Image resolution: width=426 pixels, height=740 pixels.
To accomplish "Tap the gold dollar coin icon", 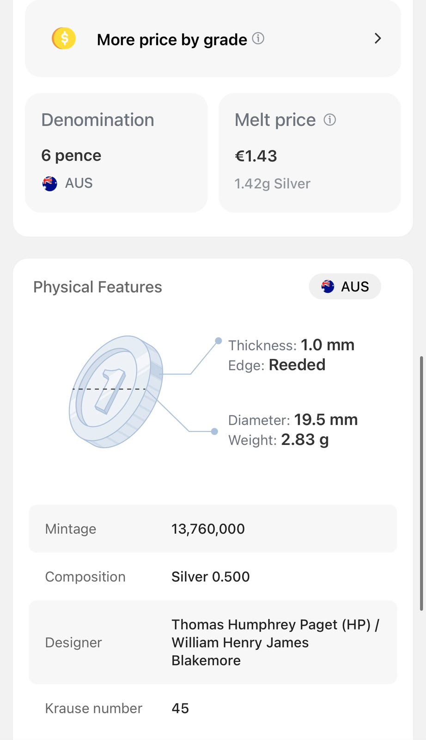I will (64, 38).
